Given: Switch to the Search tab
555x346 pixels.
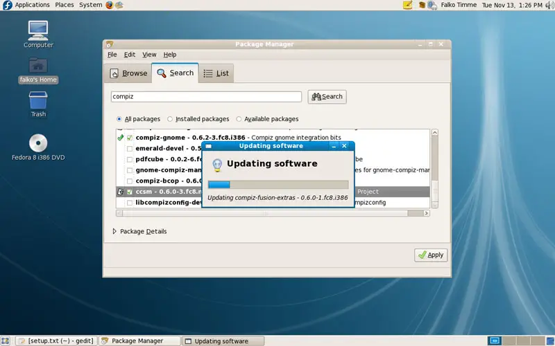Looking at the screenshot, I should 176,73.
